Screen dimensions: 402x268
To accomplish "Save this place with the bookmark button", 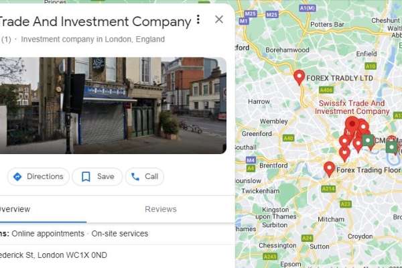I will tap(97, 176).
